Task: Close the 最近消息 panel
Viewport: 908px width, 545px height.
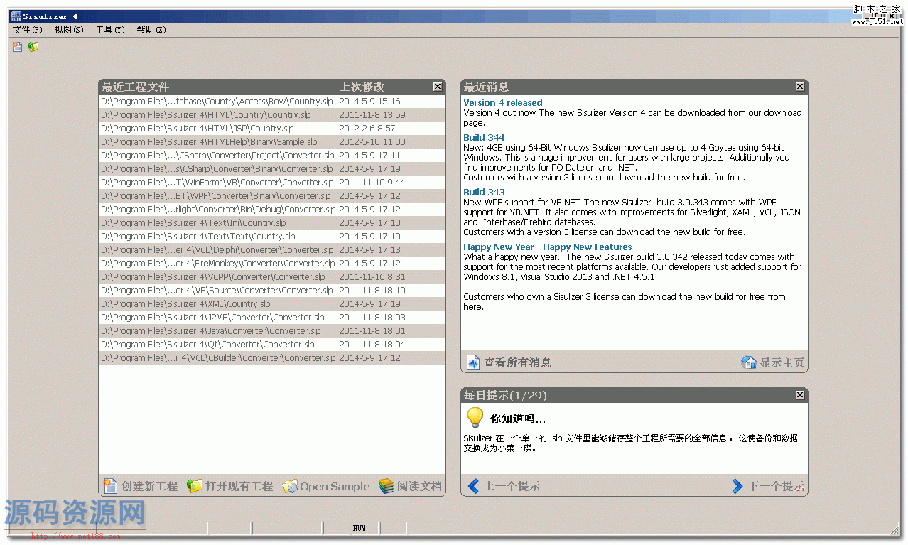Action: tap(799, 86)
